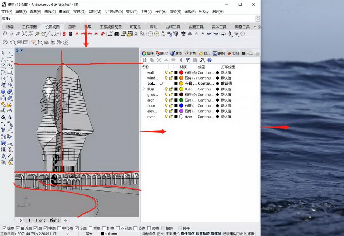Viewport: 344px width, 236px height.
Task: Open the viewport title dropdown arrow
Action: 21,51
